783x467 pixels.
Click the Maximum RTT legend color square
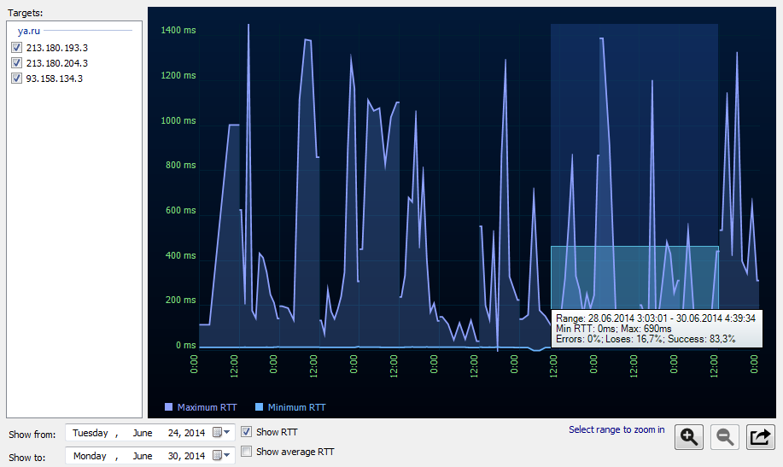[168, 407]
